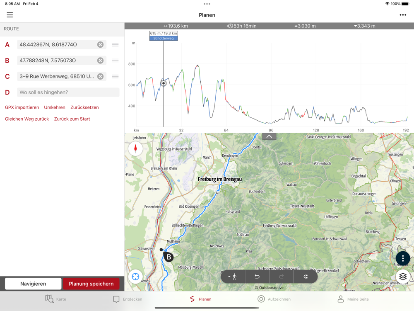The height and width of the screenshot is (311, 414).
Task: Tap Donaueschingen label on map
Action: click(x=364, y=194)
